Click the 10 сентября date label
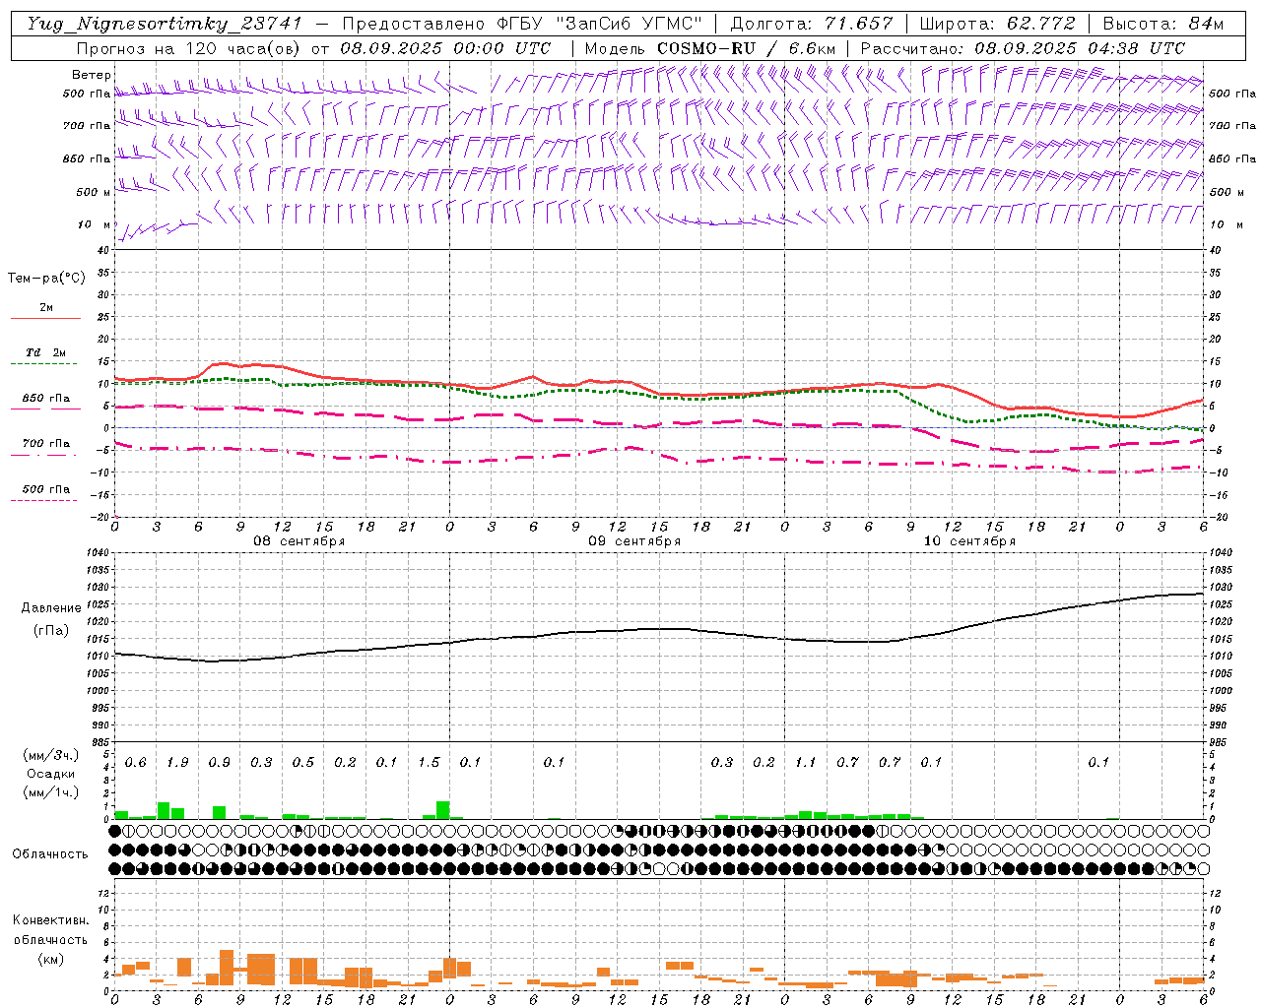Viewport: 1261px width, 1008px height. 969,541
